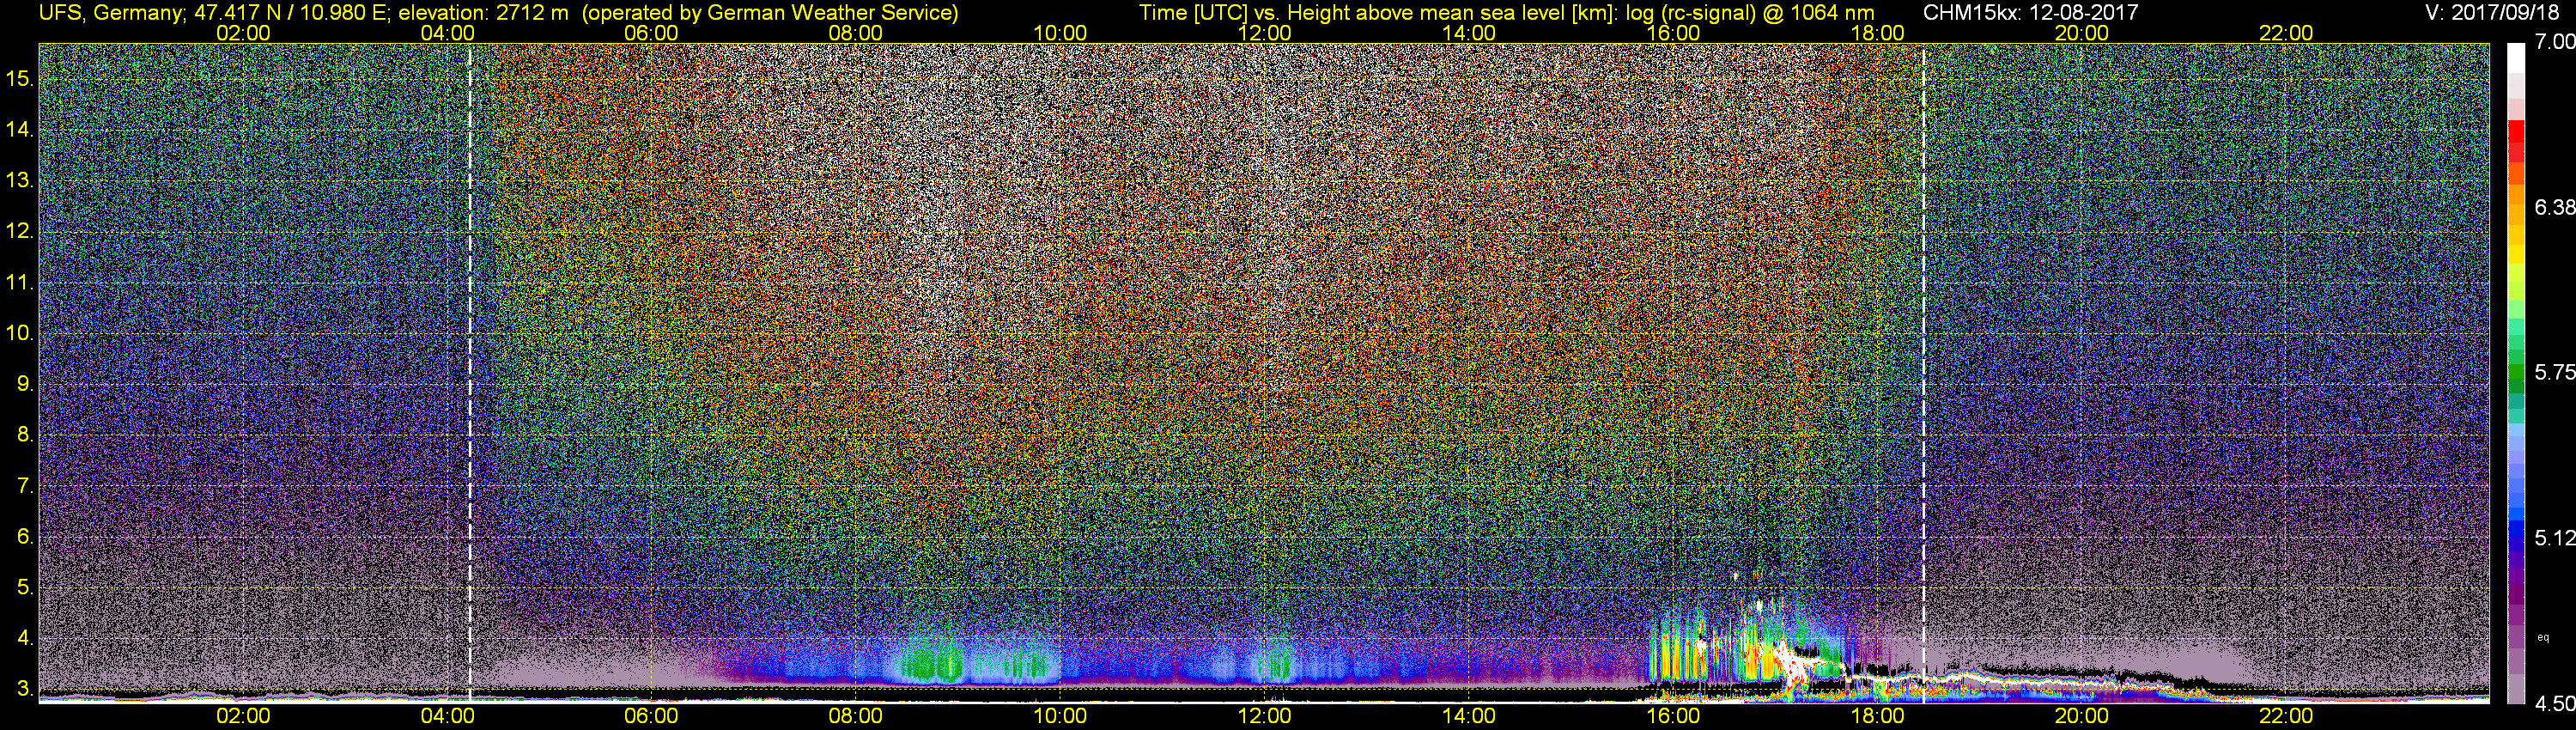Click the '12:00' label on the bottom time axis
2576x730 pixels.
point(1264,716)
